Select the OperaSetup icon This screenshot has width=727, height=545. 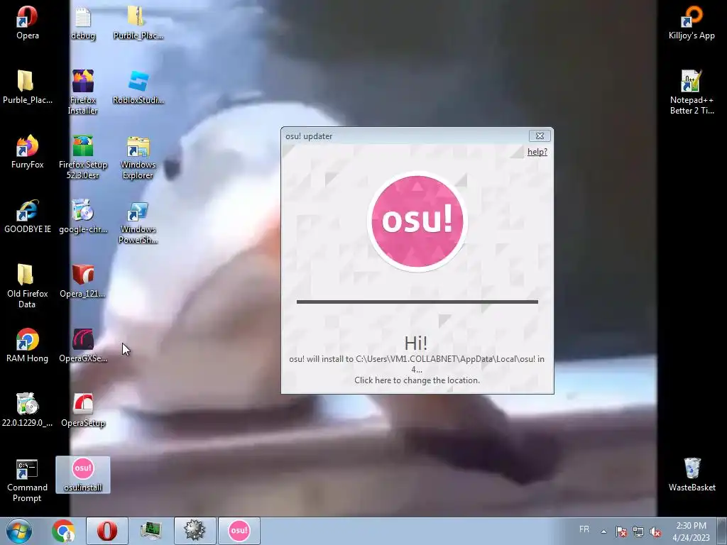click(83, 409)
